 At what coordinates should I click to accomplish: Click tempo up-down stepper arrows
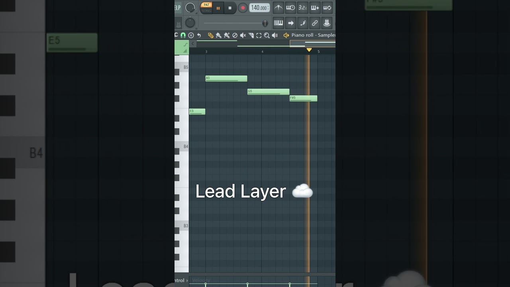pyautogui.click(x=268, y=8)
